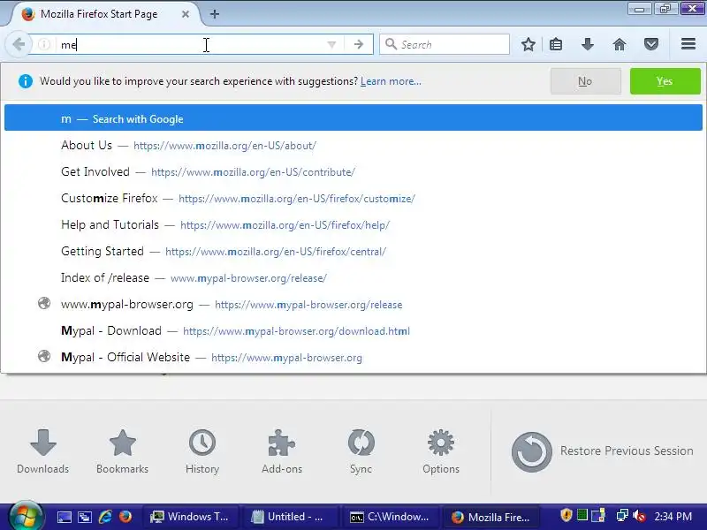
Task: Click Show Desktop quick launch icon
Action: coord(64,517)
